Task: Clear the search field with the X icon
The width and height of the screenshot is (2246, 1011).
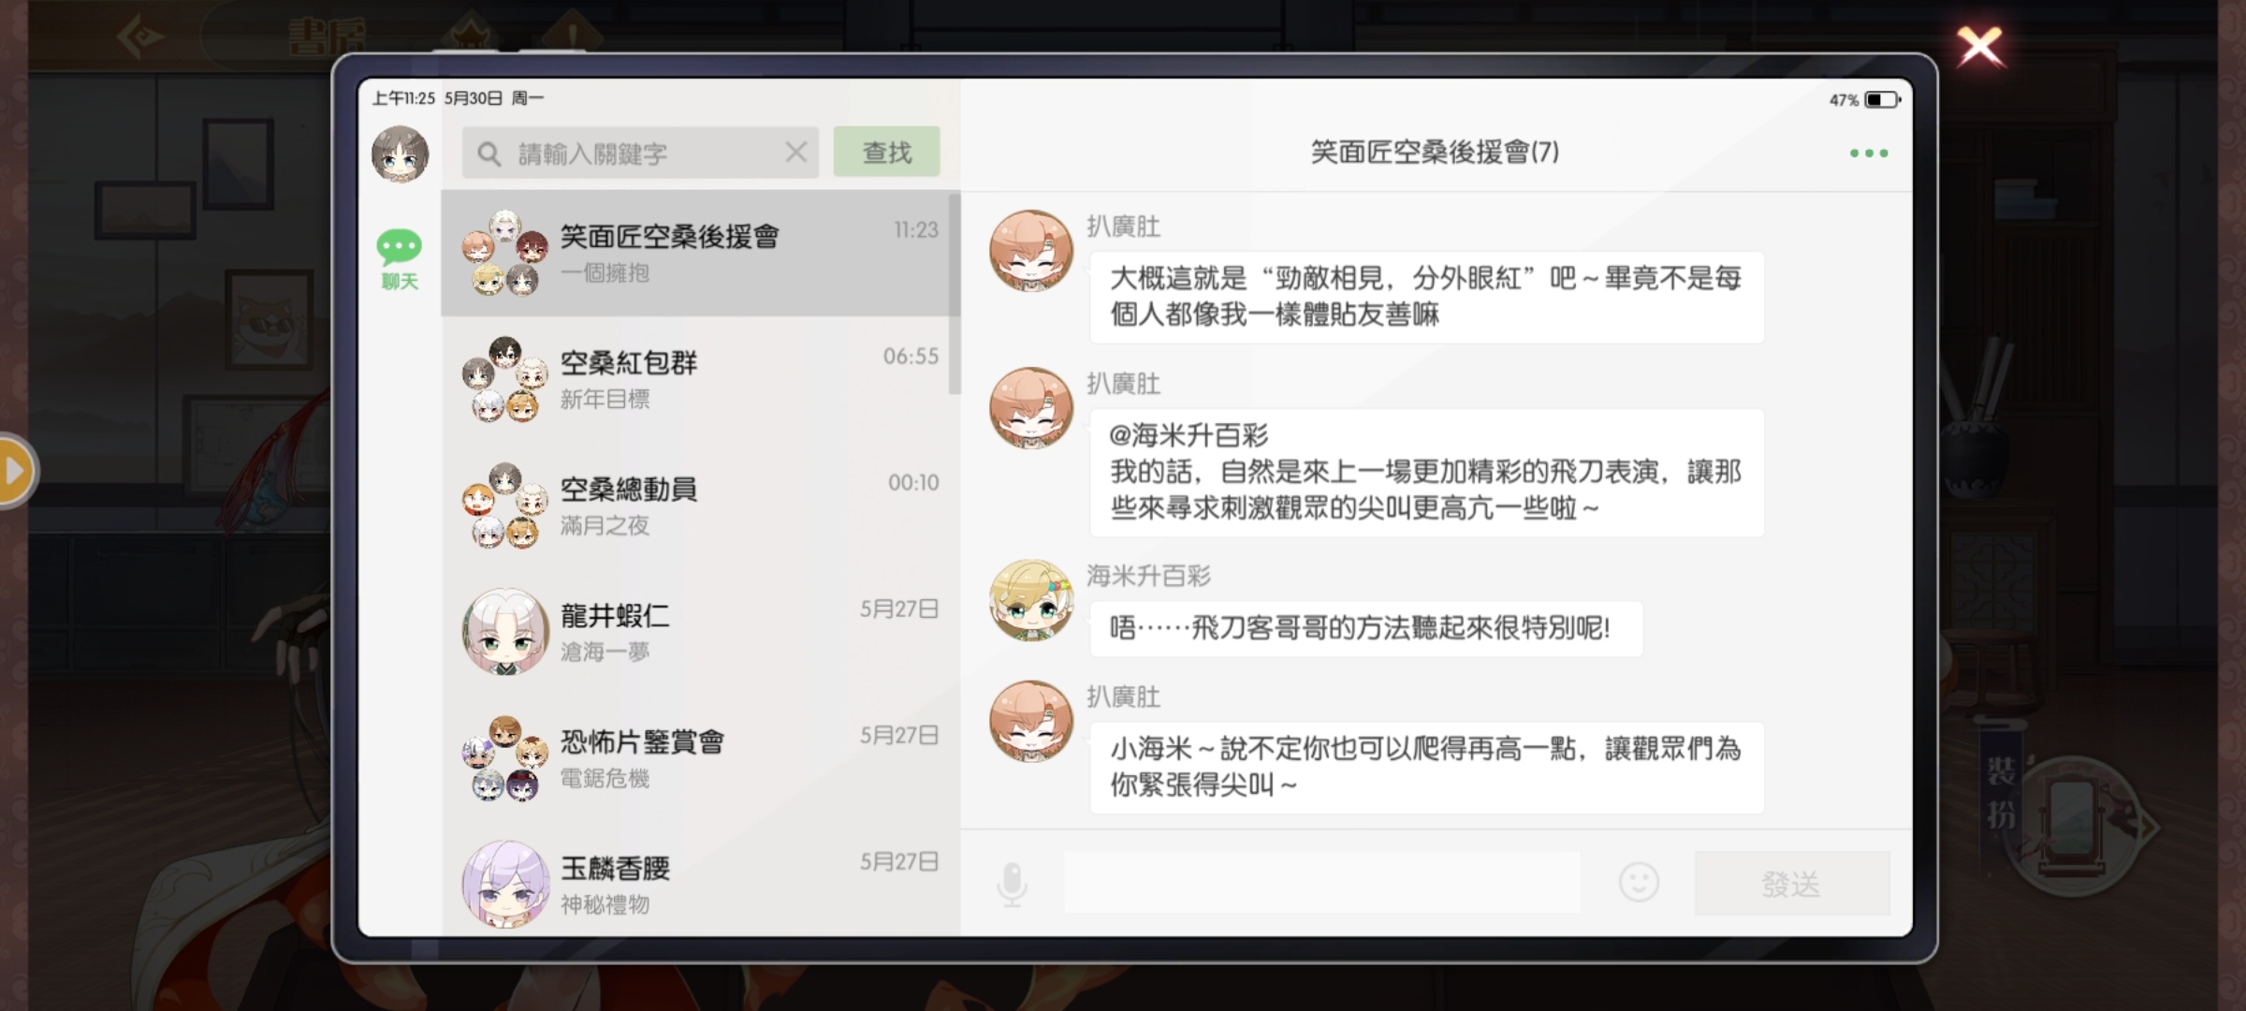Action: (795, 152)
